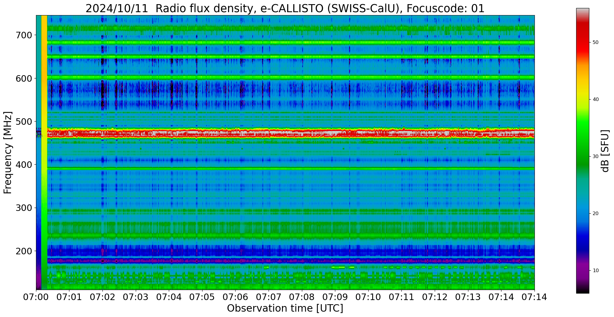Click the colorbar tick label 40
Viewport: 614px width, 317px height.
coord(596,100)
